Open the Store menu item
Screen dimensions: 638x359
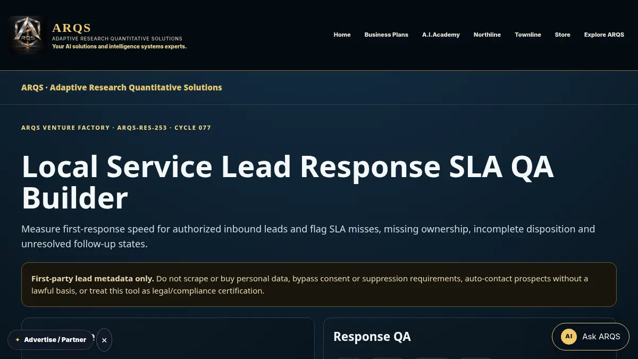point(563,35)
